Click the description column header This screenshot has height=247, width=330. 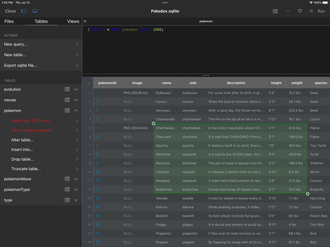click(x=236, y=83)
